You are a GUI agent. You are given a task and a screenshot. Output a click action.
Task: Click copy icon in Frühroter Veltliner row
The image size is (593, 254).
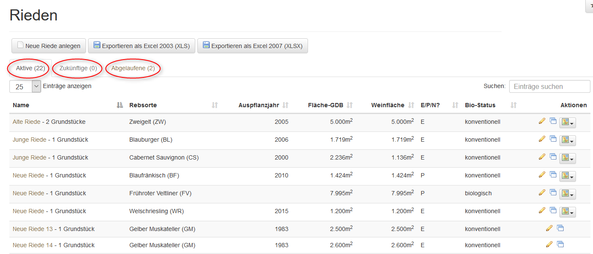point(553,192)
